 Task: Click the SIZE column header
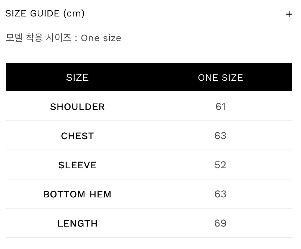77,77
